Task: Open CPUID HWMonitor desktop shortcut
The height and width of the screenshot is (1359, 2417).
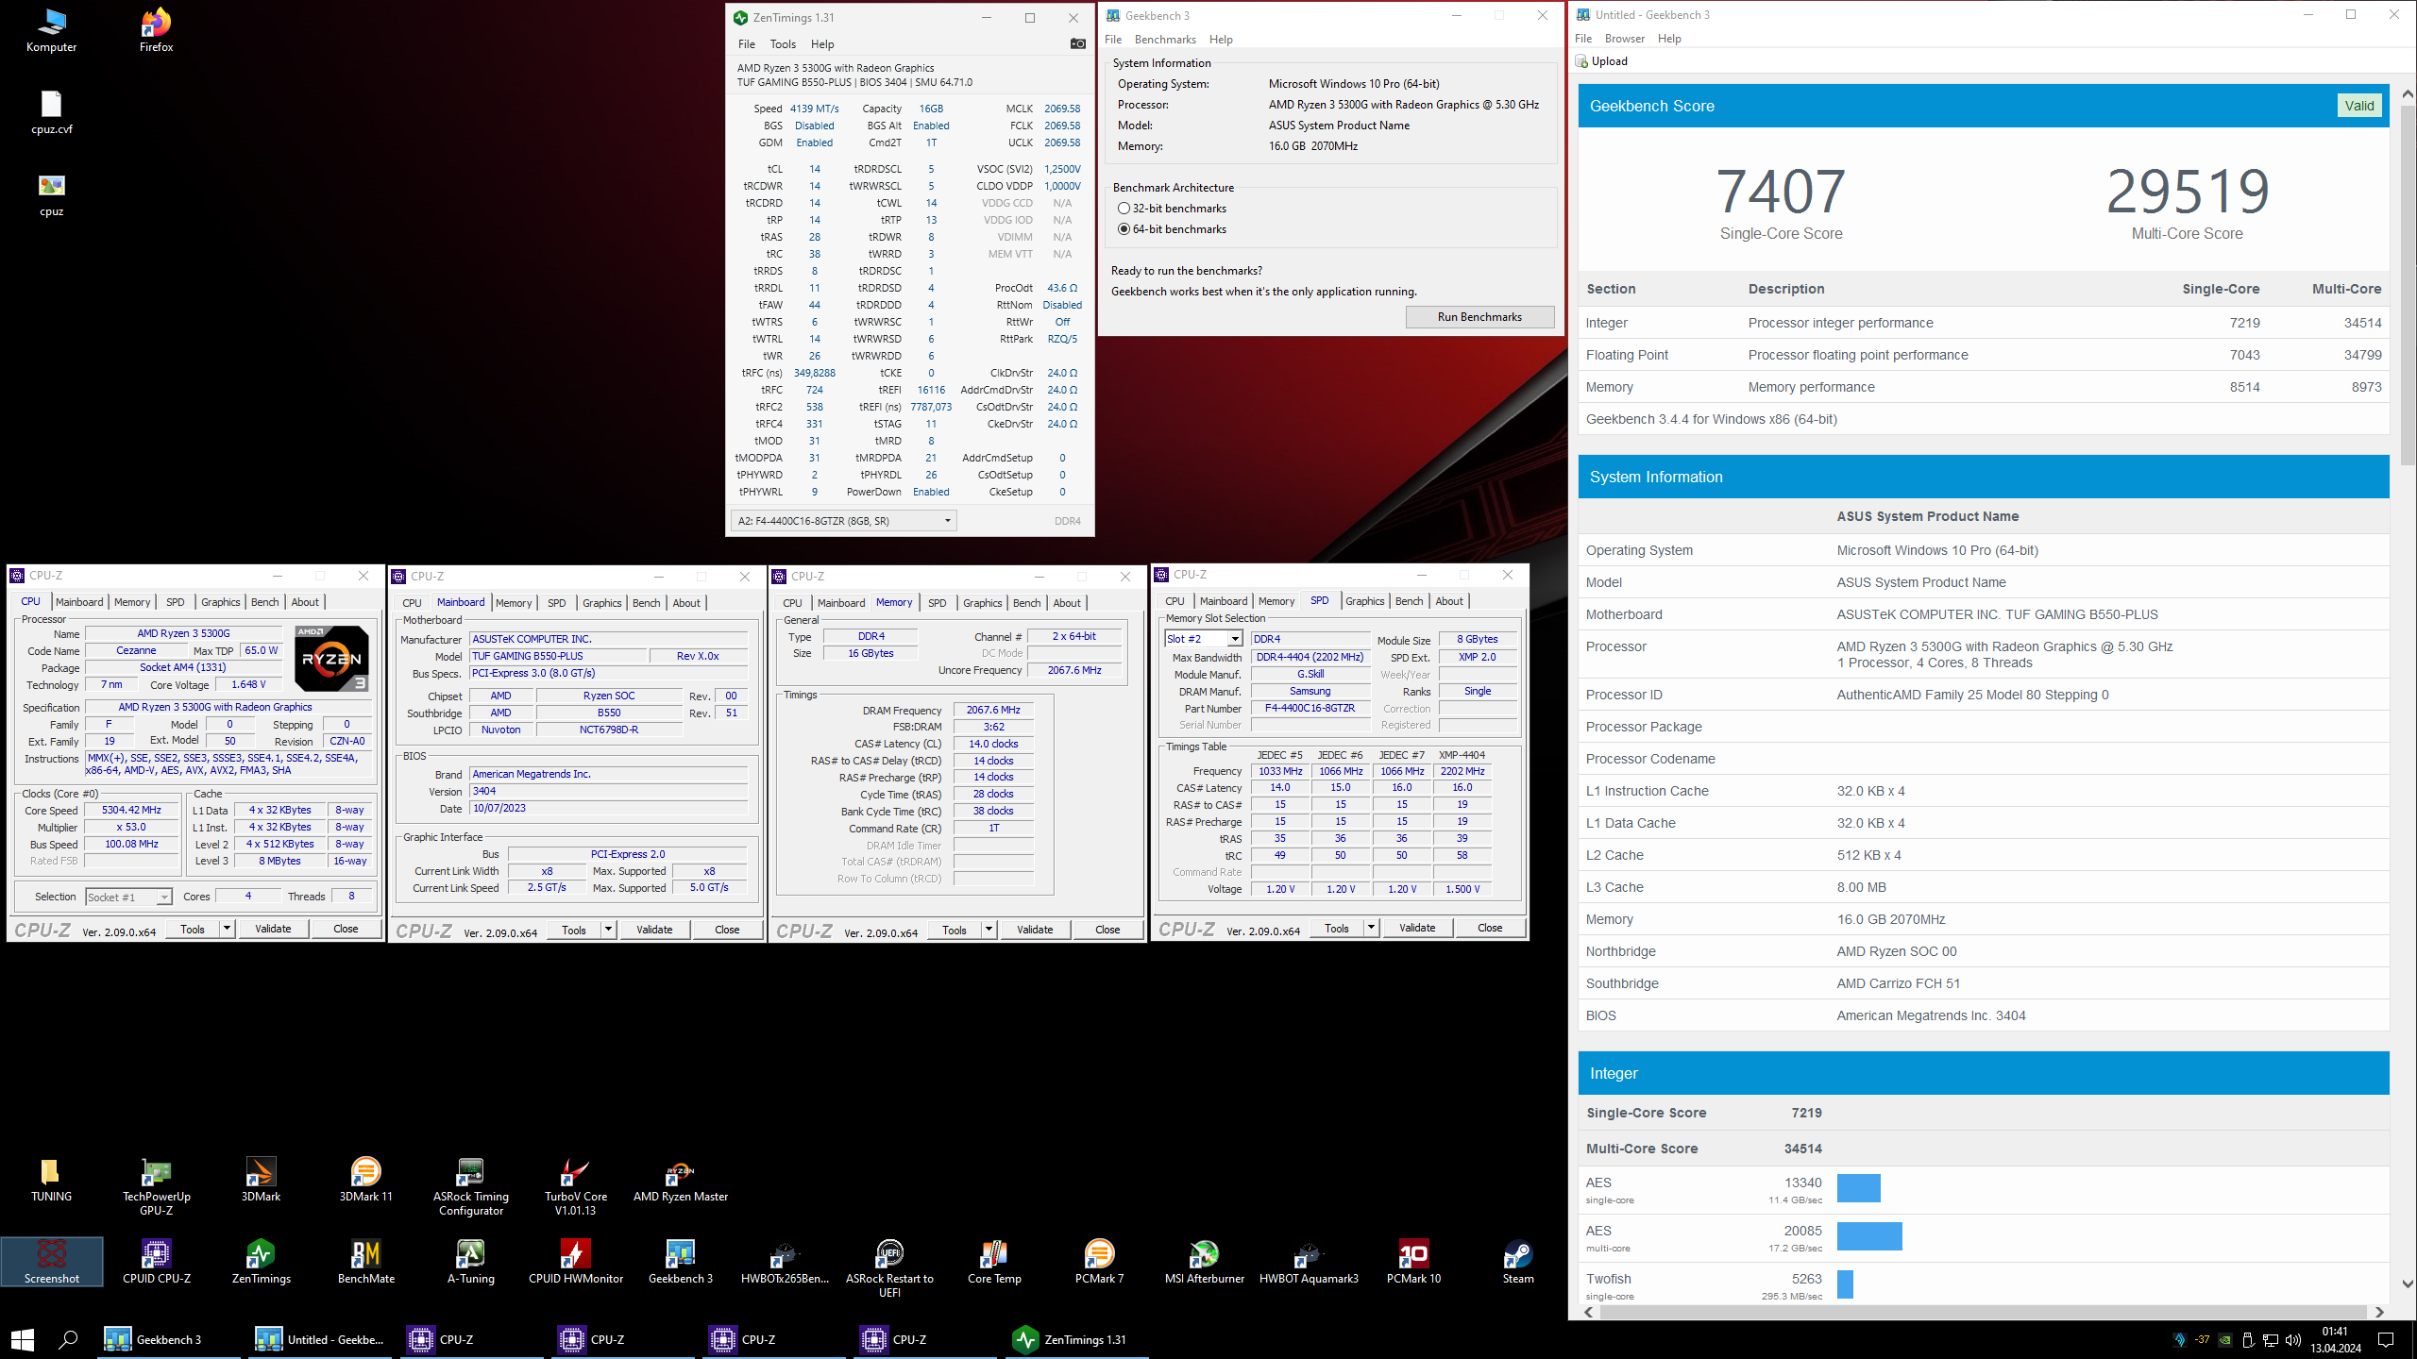Action: point(575,1262)
